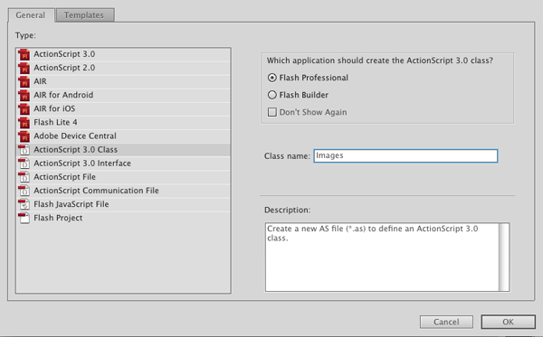This screenshot has width=543, height=337.
Task: Click the Adobe Device Central icon
Action: (x=24, y=136)
